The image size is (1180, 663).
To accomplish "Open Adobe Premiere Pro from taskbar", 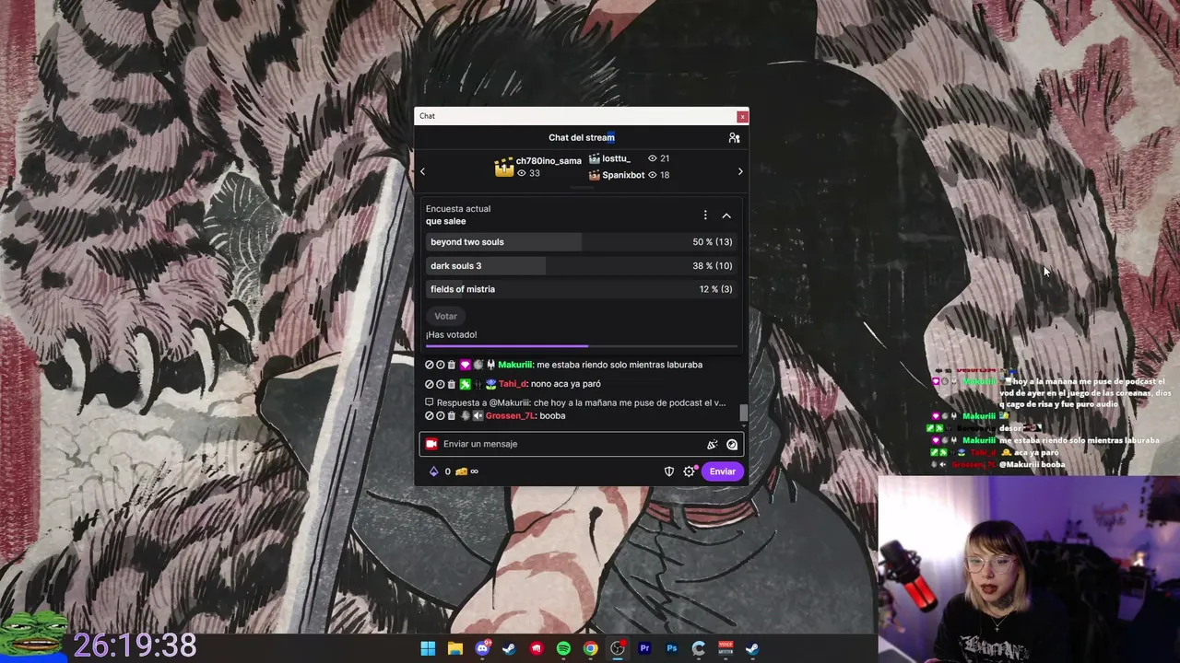I will click(644, 648).
